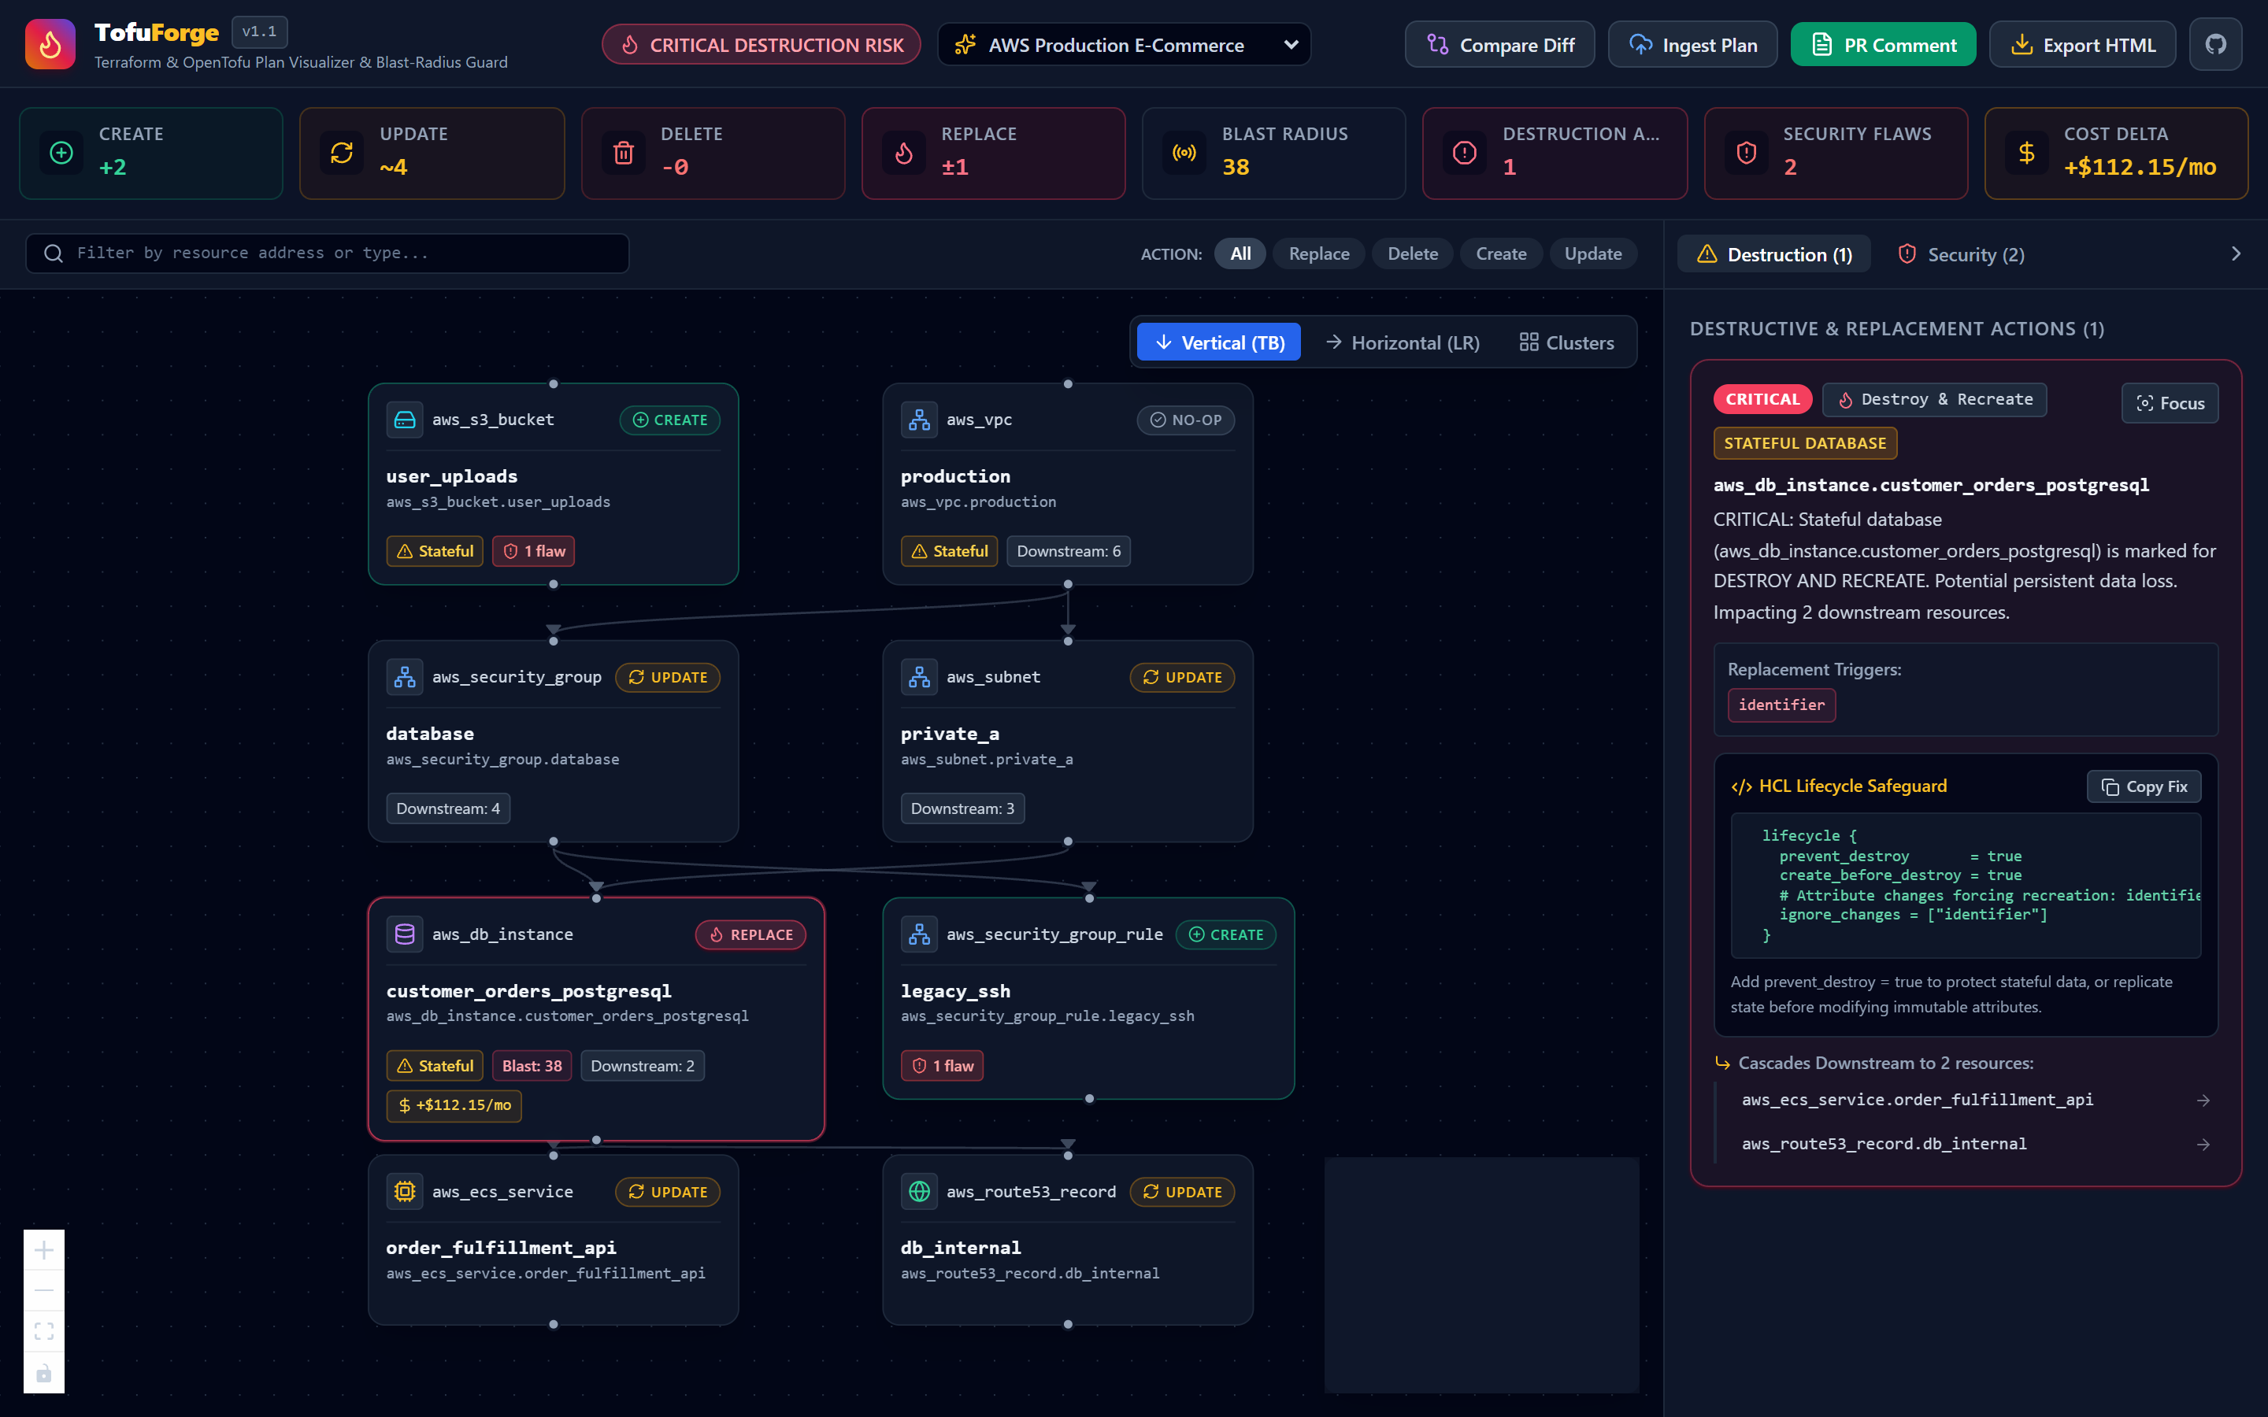Click the zoom in plus control

click(44, 1250)
